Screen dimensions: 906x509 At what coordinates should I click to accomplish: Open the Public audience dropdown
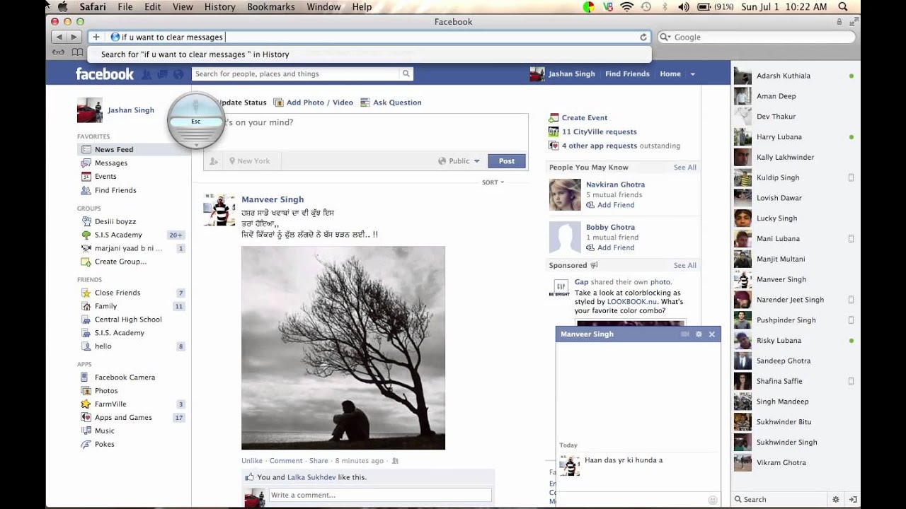click(x=459, y=161)
